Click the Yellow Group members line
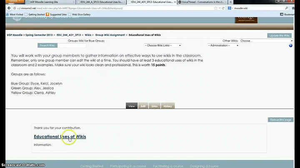The image size is (300, 168). click(33, 93)
